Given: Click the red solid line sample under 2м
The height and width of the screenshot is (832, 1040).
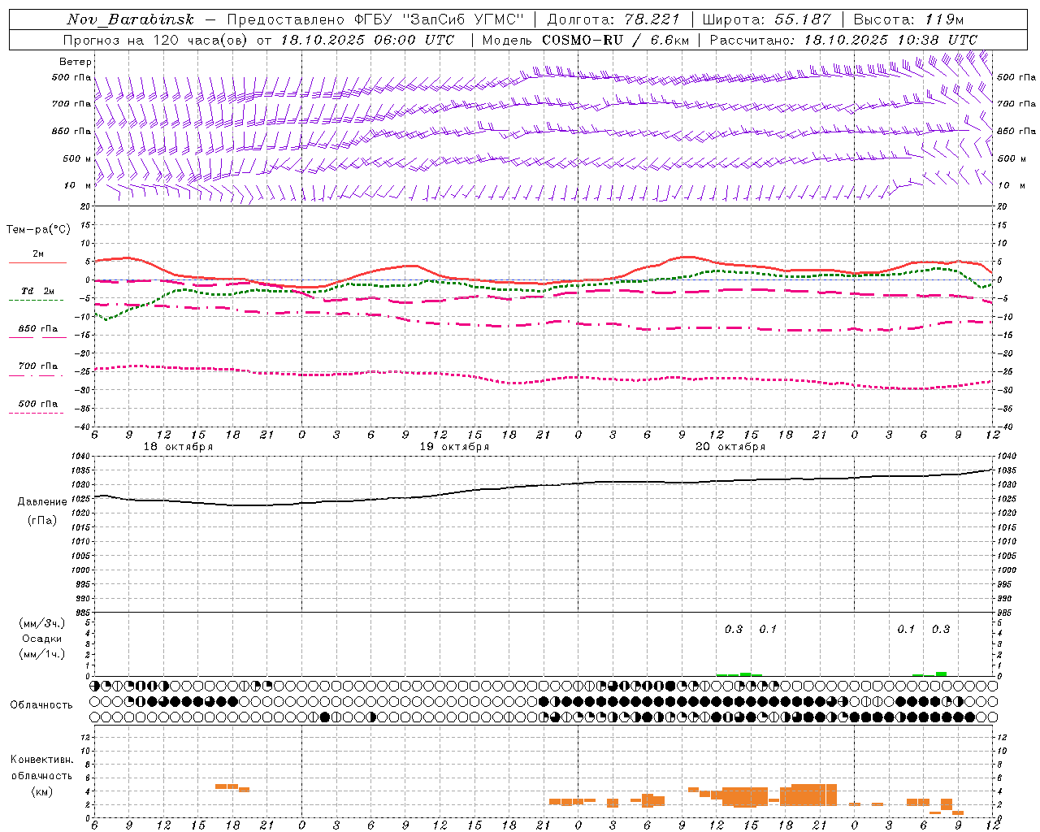Looking at the screenshot, I should pos(37,263).
